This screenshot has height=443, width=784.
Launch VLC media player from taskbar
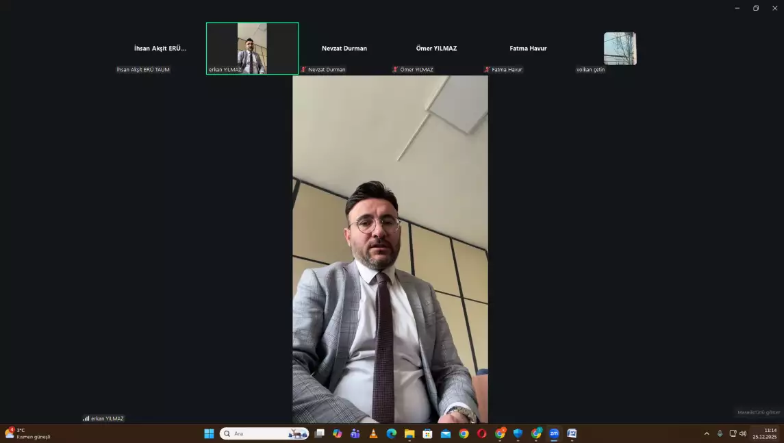(x=373, y=433)
